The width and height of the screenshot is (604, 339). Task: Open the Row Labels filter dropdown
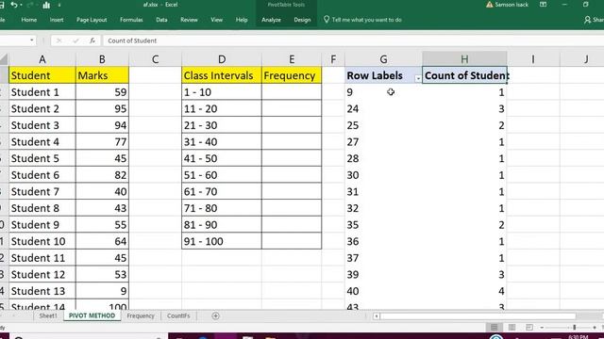coord(418,78)
